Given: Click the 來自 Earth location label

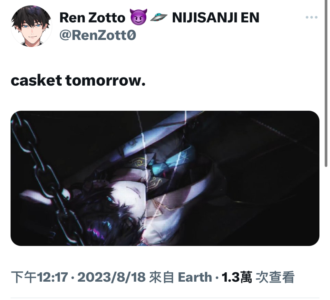Looking at the screenshot, I should 180,277.
